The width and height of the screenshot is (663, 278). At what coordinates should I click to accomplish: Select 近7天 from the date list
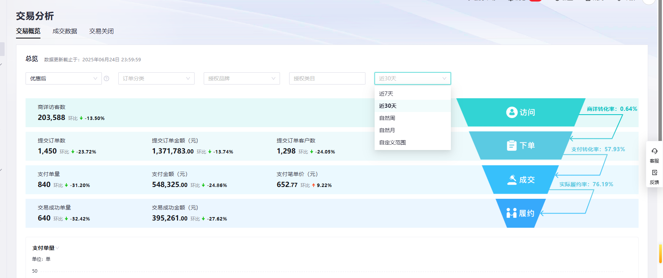coord(386,94)
